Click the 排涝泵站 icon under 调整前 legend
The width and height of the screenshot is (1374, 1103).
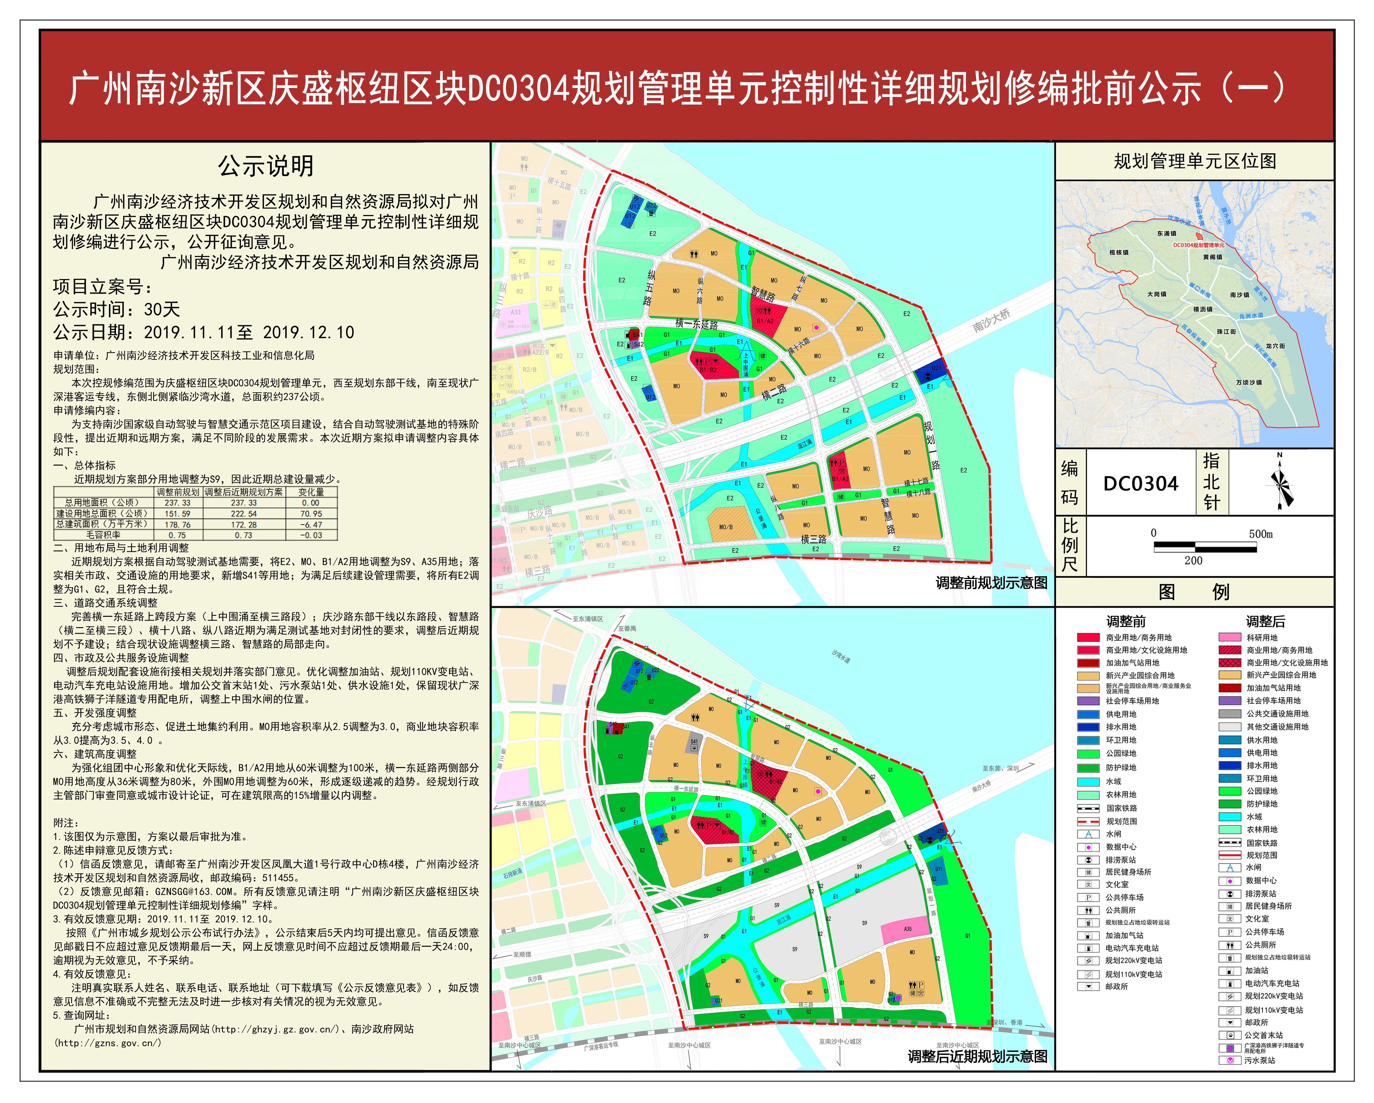point(1088,860)
